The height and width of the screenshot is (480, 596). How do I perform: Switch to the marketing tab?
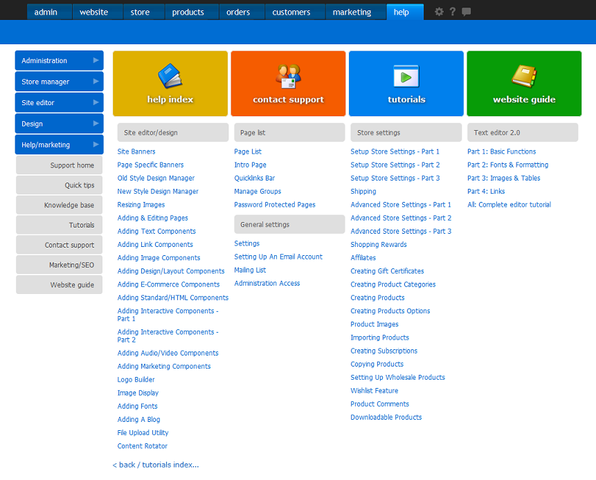[x=352, y=12]
